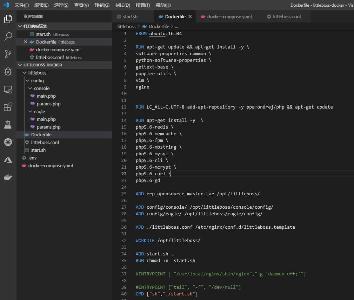Click Dockerfile in the breadcrumb
Image resolution: width=354 pixels, height=300 pixels.
pyautogui.click(x=159, y=26)
